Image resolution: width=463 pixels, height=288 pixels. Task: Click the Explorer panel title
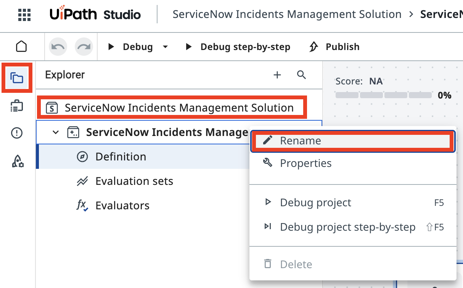(x=65, y=75)
